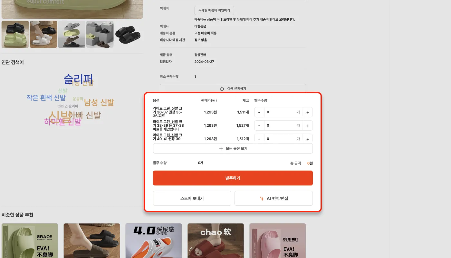
Task: Increase quantity for size 40-41 option
Action: 308,138
